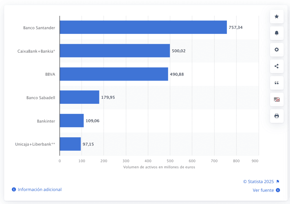Print the chart with the printer icon
290x204 pixels.
277,116
